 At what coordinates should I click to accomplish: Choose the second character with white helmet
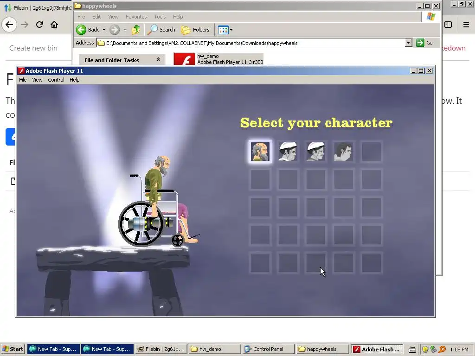(x=288, y=152)
